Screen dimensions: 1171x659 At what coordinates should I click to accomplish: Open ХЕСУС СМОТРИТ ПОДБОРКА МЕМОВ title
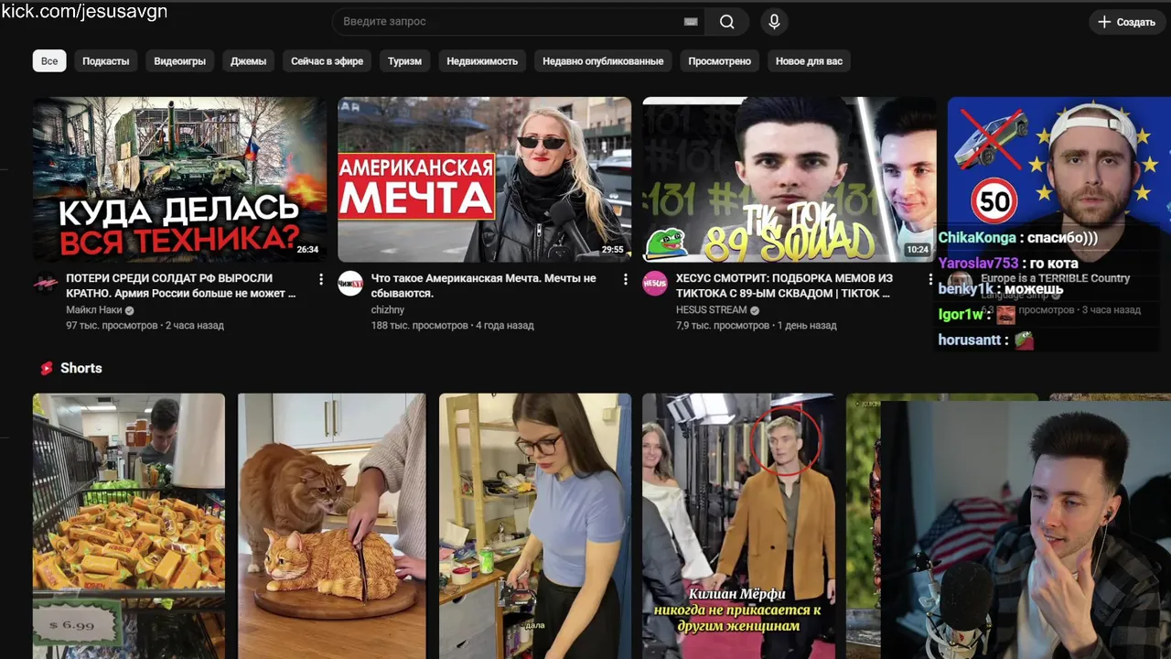(x=784, y=286)
